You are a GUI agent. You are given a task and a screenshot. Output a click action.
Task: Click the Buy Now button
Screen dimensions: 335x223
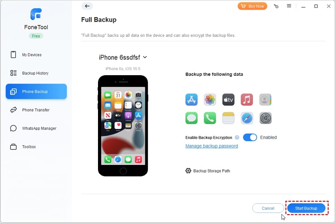[253, 6]
